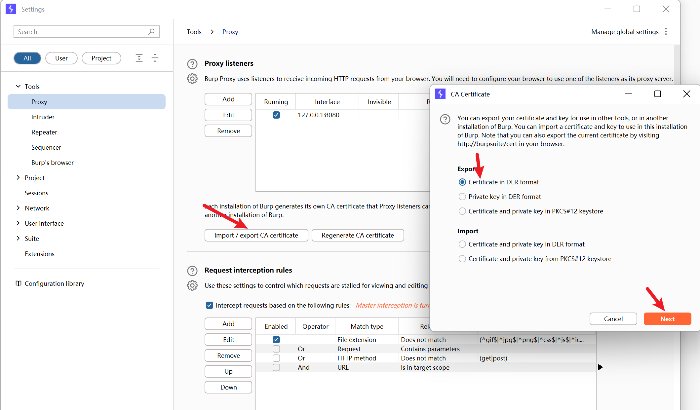Select Private key in DER format option

pyautogui.click(x=462, y=197)
